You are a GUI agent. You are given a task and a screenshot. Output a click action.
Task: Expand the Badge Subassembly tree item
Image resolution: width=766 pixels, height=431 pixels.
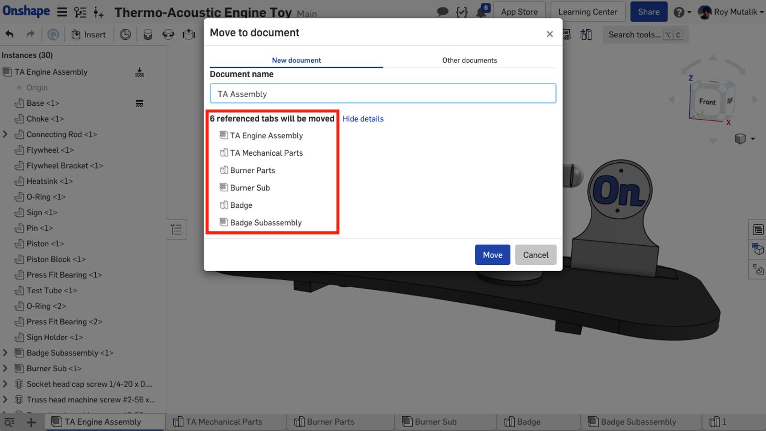(x=5, y=353)
